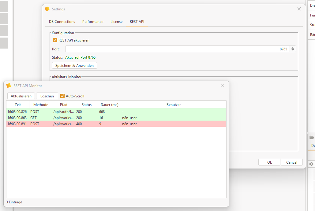Viewport: 315px width, 211px height.
Task: Click the Löschen button
Action: tap(47, 96)
